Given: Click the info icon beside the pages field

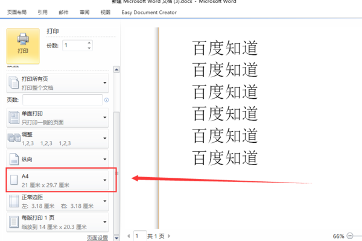Looking at the screenshot, I should (106, 100).
